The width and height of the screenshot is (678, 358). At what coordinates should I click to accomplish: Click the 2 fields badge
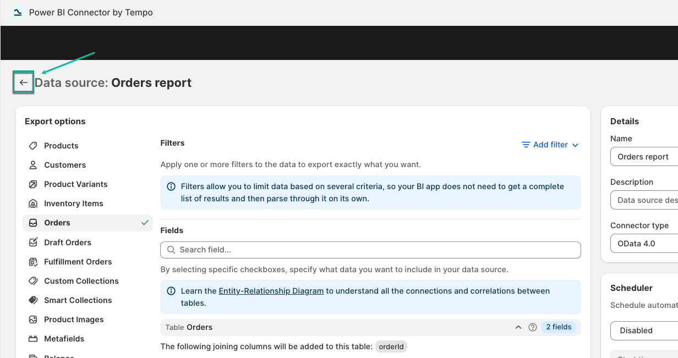tap(558, 327)
